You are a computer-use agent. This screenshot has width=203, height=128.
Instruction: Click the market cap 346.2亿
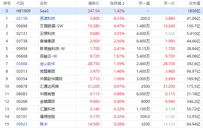(194, 102)
